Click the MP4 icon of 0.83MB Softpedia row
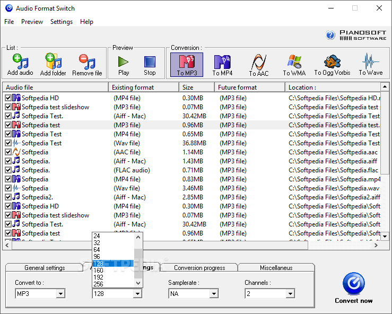The width and height of the screenshot is (392, 314). click(x=16, y=179)
